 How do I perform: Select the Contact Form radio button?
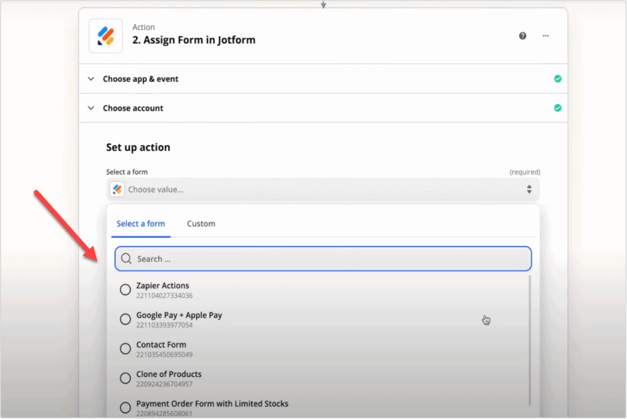(125, 349)
